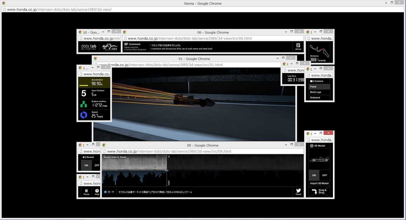Screen dimensions: 406x220
Task: Click the main Senna window address bar
Action: coord(203,9)
